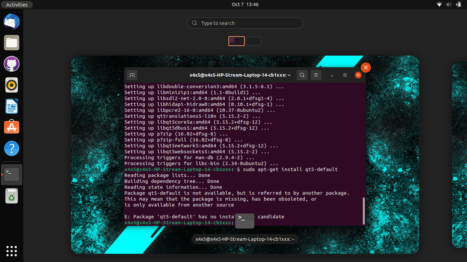Open the Trash from the dock
Screen dimensions: 467x262
pyautogui.click(x=11, y=196)
